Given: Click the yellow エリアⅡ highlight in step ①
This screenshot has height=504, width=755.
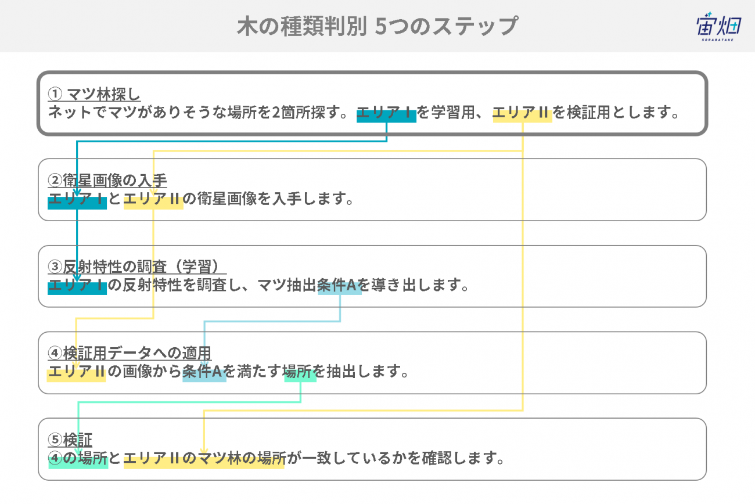Looking at the screenshot, I should point(522,113).
